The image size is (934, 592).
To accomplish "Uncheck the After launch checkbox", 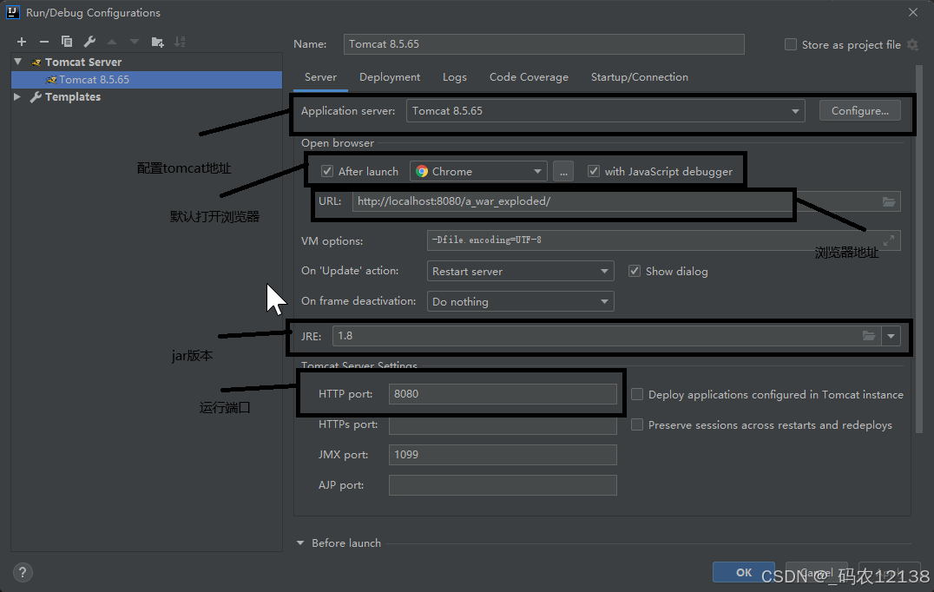I will [327, 172].
